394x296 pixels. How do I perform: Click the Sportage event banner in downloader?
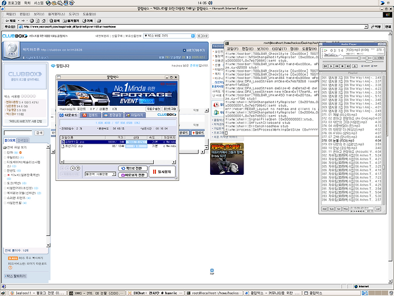pos(117,93)
